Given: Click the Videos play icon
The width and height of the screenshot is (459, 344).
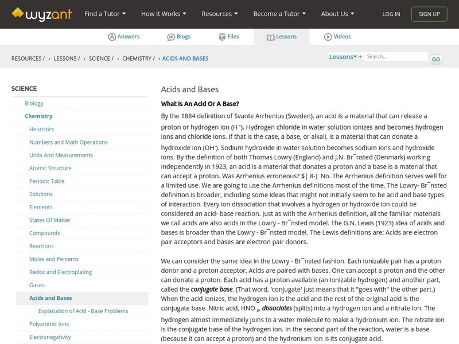Looking at the screenshot, I should (x=328, y=37).
